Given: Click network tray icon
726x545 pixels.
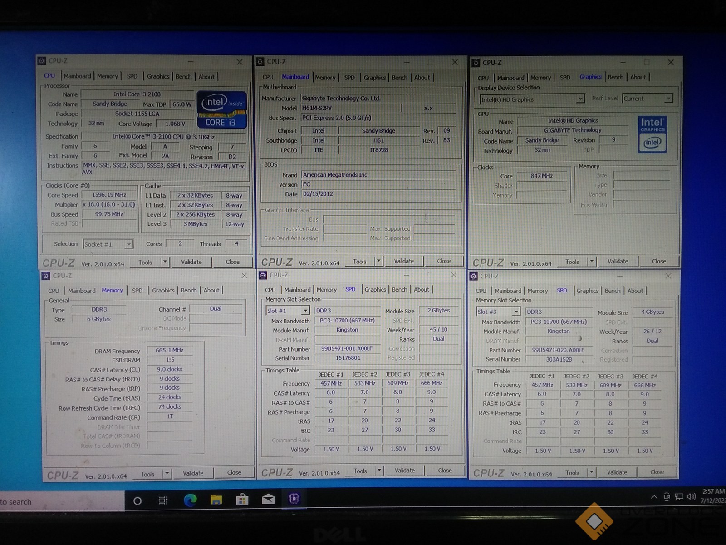Looking at the screenshot, I should click(x=679, y=497).
